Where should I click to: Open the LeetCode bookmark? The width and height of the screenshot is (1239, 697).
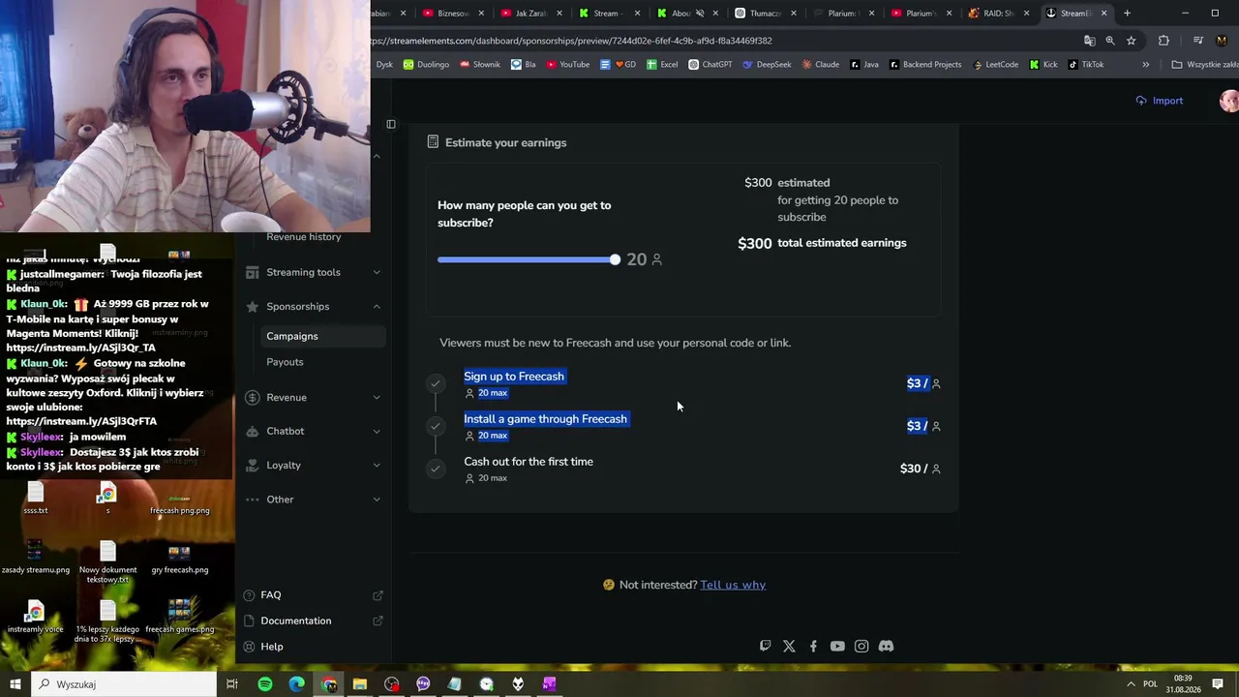[995, 65]
